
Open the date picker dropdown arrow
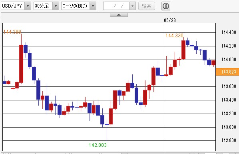(132, 6)
